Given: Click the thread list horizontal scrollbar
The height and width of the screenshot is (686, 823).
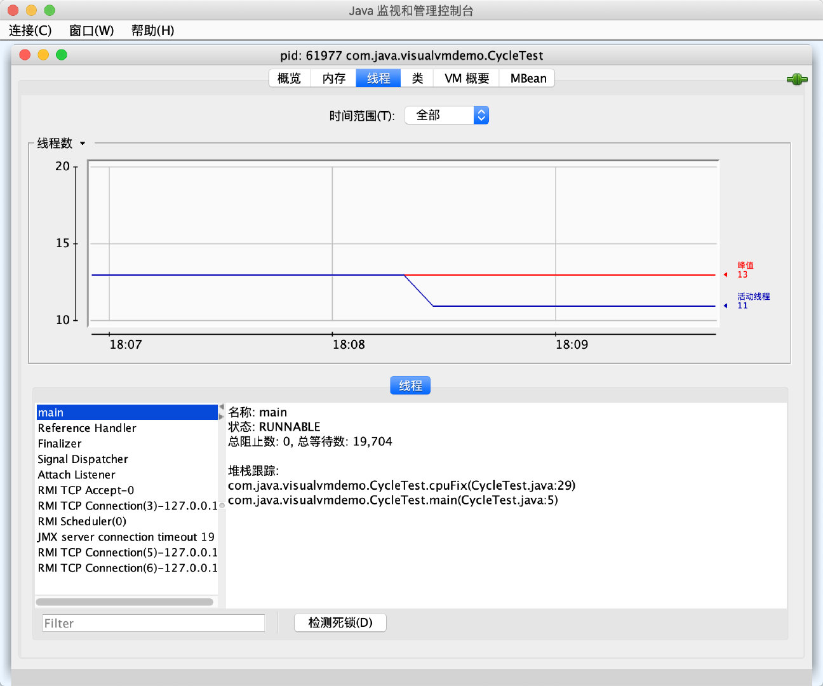Looking at the screenshot, I should click(124, 602).
